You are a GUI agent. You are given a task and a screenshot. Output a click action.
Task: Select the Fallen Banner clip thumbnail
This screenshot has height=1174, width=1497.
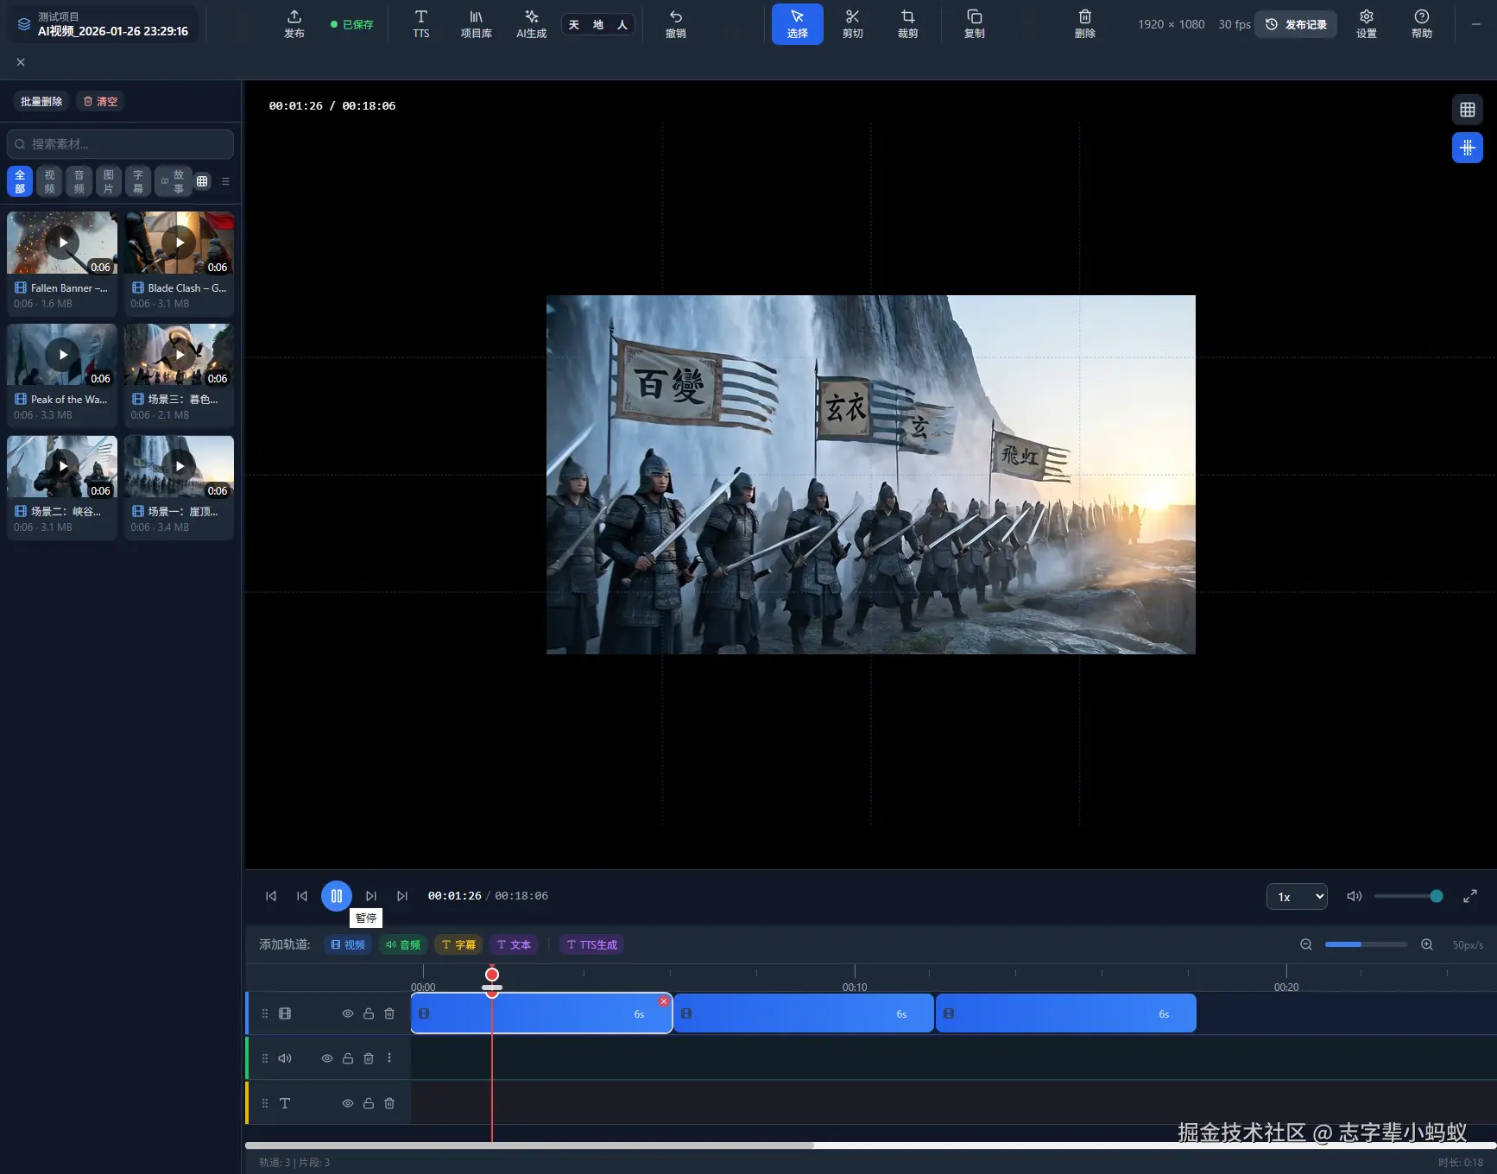click(62, 243)
